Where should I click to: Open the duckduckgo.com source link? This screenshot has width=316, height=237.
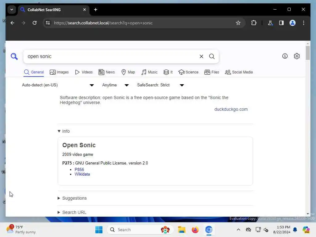point(231,109)
